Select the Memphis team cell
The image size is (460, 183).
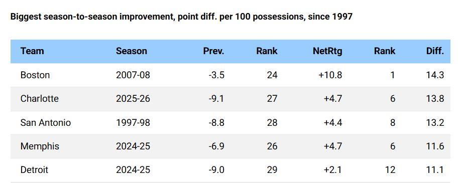[40, 146]
